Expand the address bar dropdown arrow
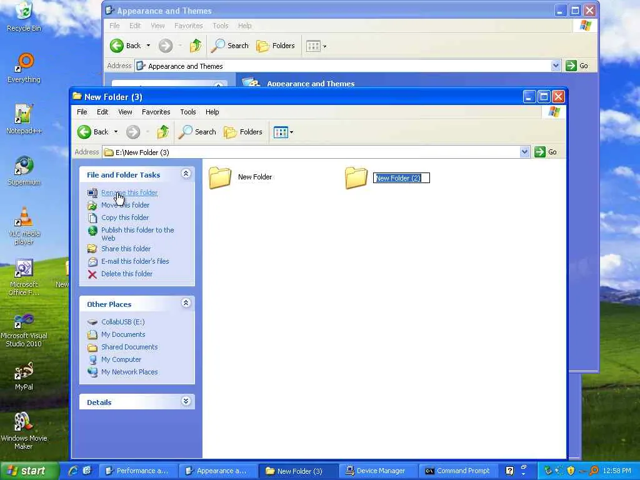Image resolution: width=640 pixels, height=480 pixels. pyautogui.click(x=524, y=152)
